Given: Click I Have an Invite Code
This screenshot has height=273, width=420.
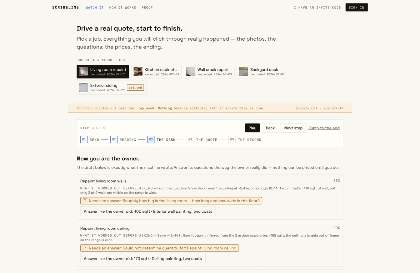Looking at the screenshot, I should [317, 8].
